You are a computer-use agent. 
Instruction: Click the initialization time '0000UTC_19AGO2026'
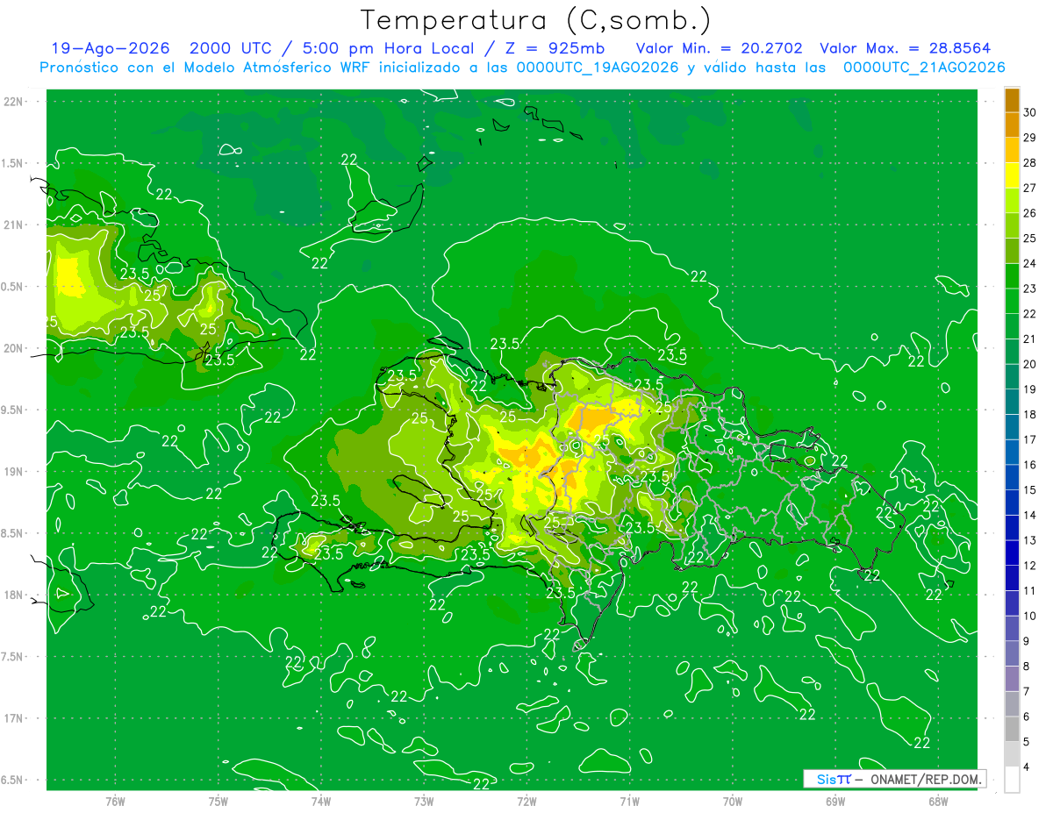pos(598,68)
